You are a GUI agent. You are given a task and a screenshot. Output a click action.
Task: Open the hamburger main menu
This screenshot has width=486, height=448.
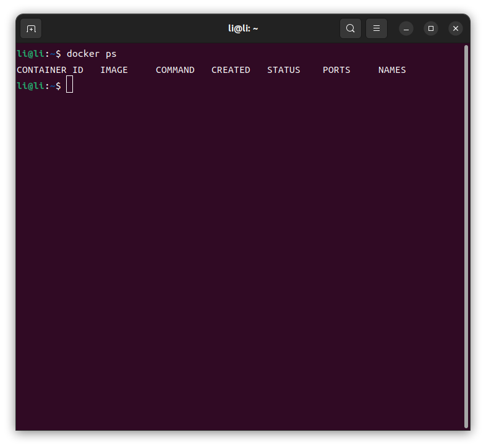click(x=377, y=28)
